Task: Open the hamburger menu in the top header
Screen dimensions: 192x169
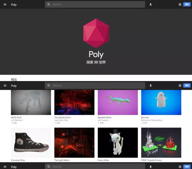Action: click(5, 5)
